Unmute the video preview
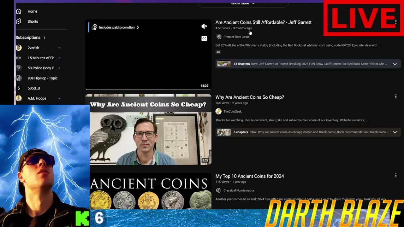The width and height of the screenshot is (404, 227). click(x=204, y=26)
